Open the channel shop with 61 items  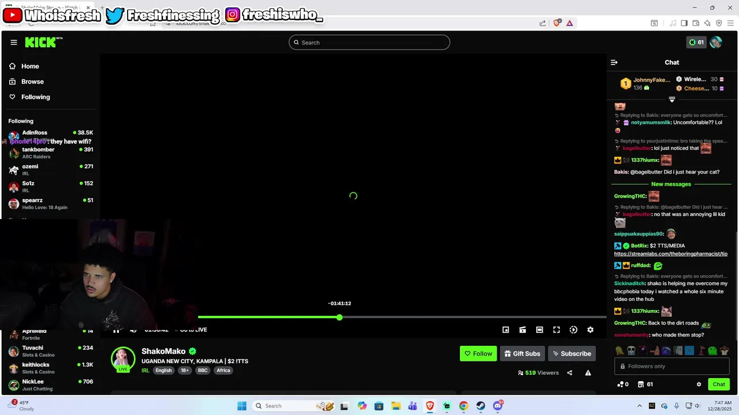(x=645, y=384)
